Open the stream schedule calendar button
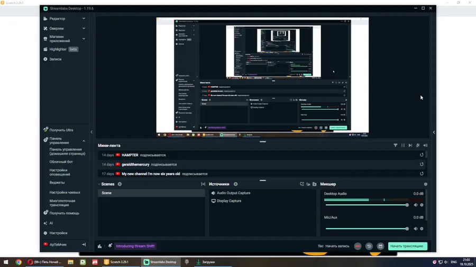Viewport: 476px width, 267px height. coord(380,246)
